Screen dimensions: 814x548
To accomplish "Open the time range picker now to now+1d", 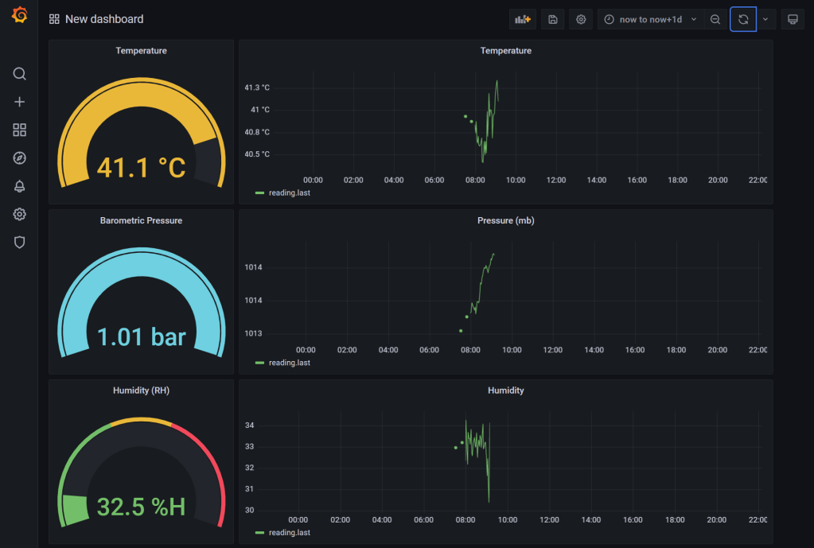I will 645,18.
